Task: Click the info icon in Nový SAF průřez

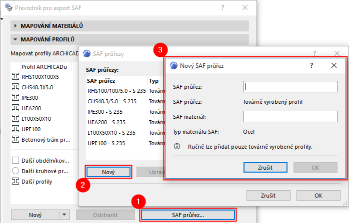Action: coord(177,146)
